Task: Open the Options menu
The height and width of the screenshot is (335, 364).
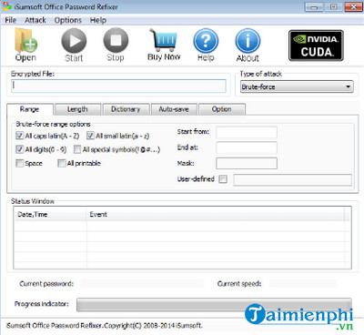Action: (x=68, y=20)
